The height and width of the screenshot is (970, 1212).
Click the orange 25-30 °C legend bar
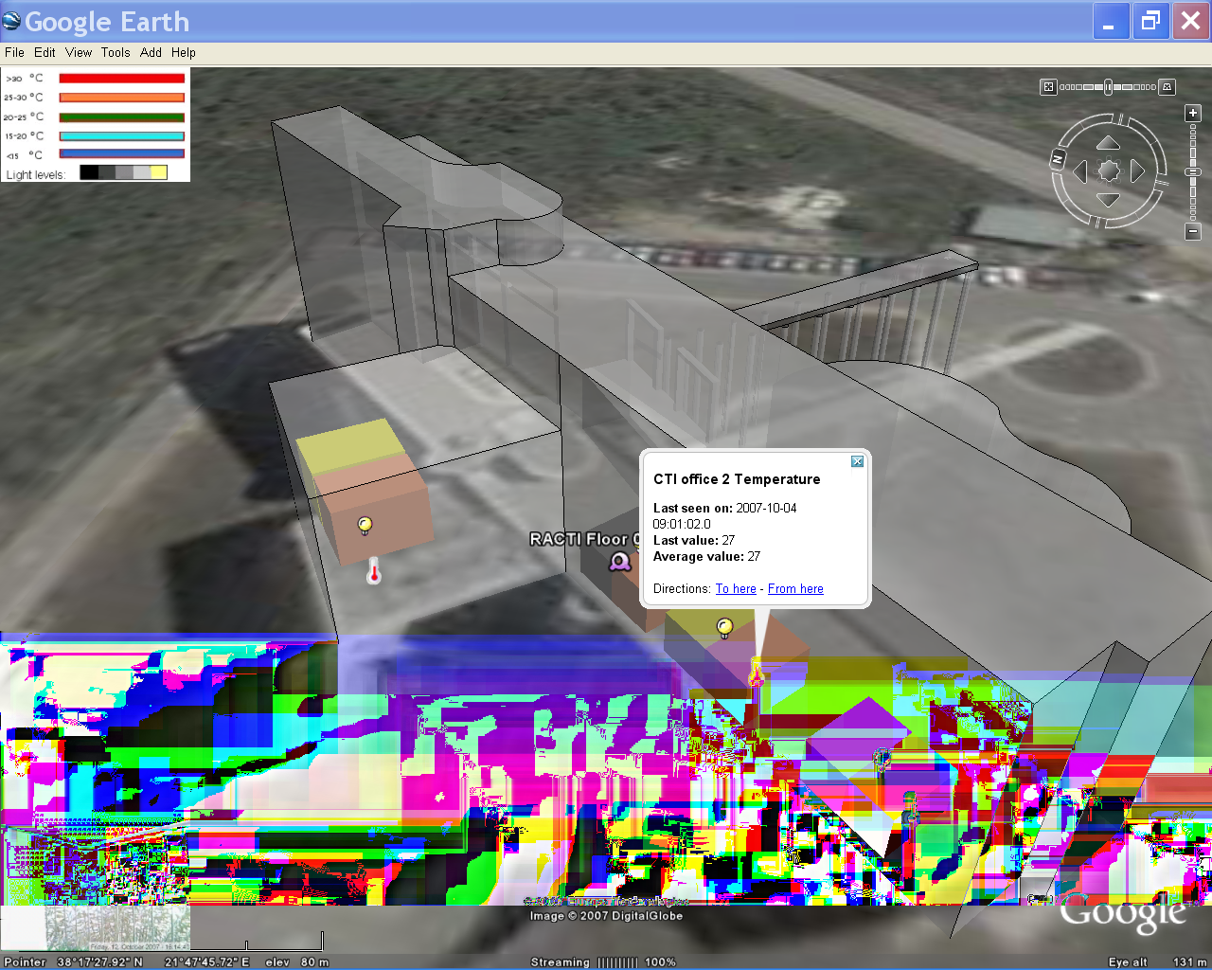click(x=122, y=98)
